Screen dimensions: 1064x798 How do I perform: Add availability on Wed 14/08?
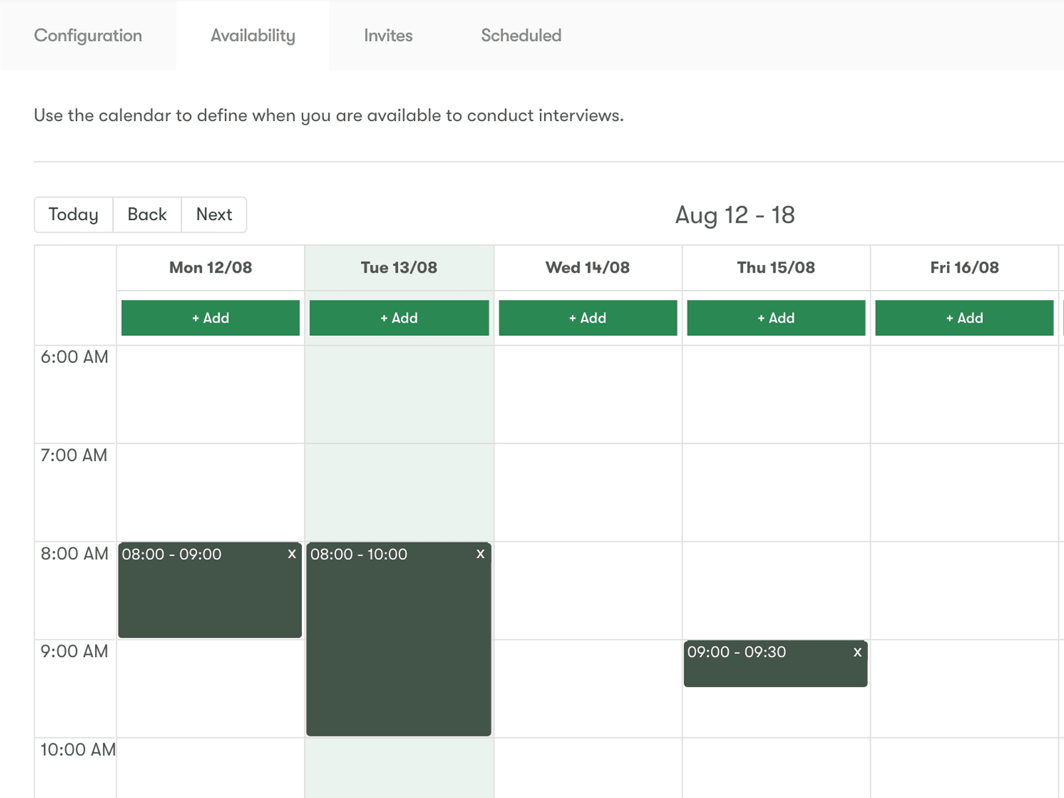588,318
